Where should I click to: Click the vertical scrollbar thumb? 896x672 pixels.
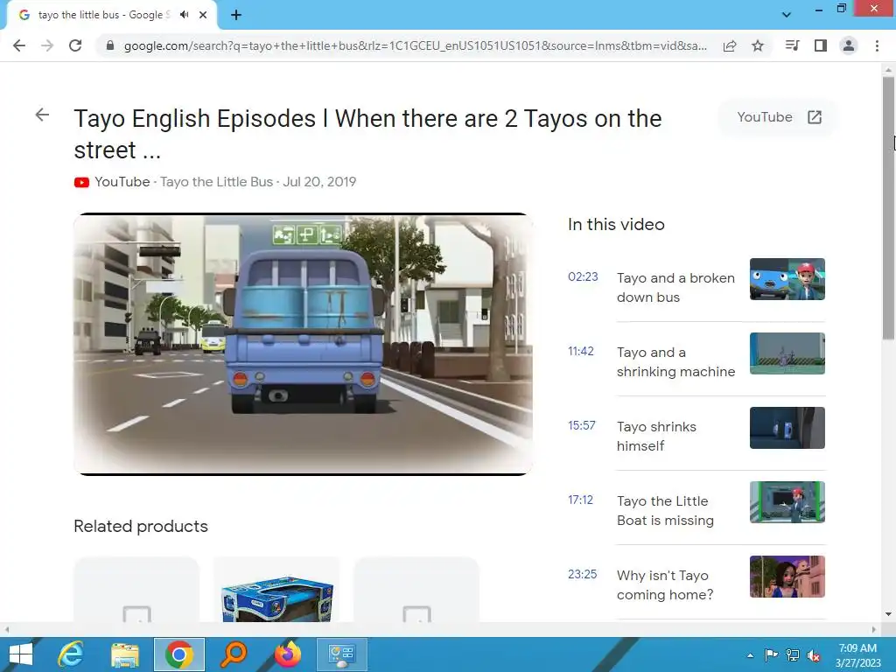pos(888,208)
